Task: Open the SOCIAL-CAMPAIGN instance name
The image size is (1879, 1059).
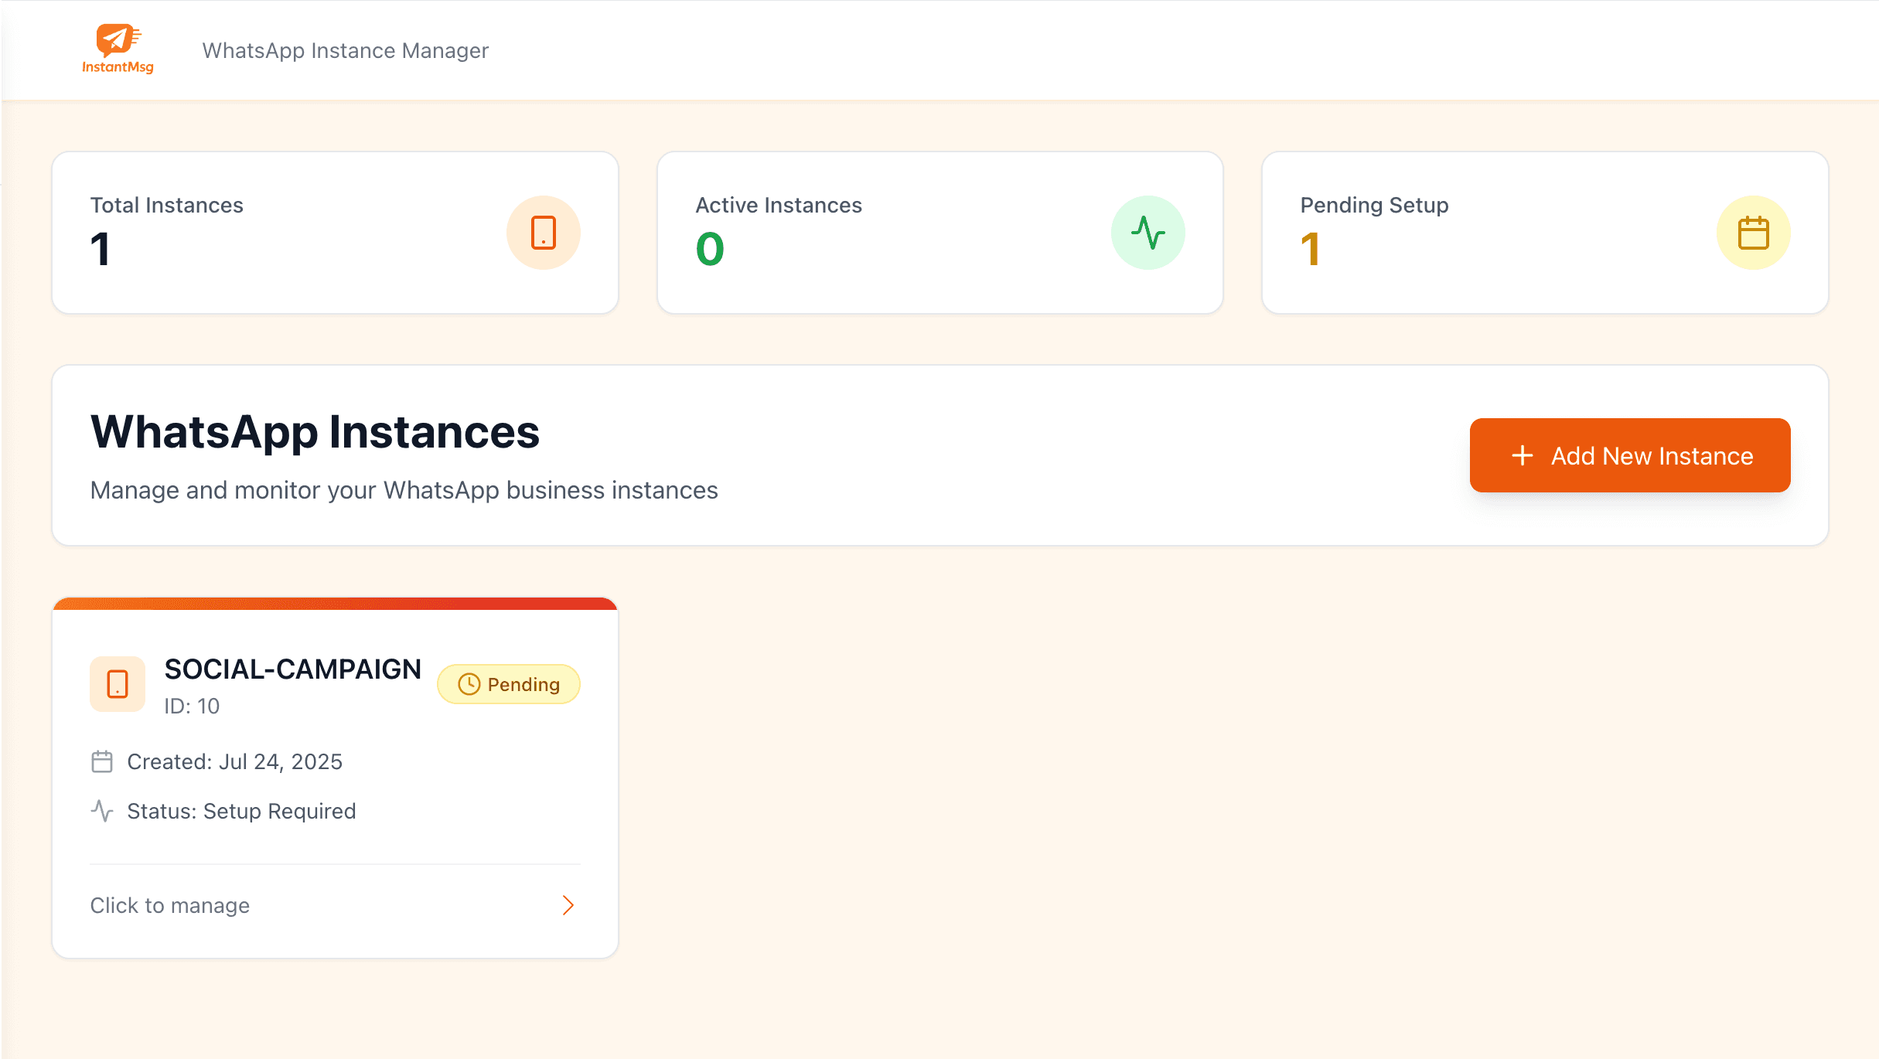Action: [x=292, y=669]
